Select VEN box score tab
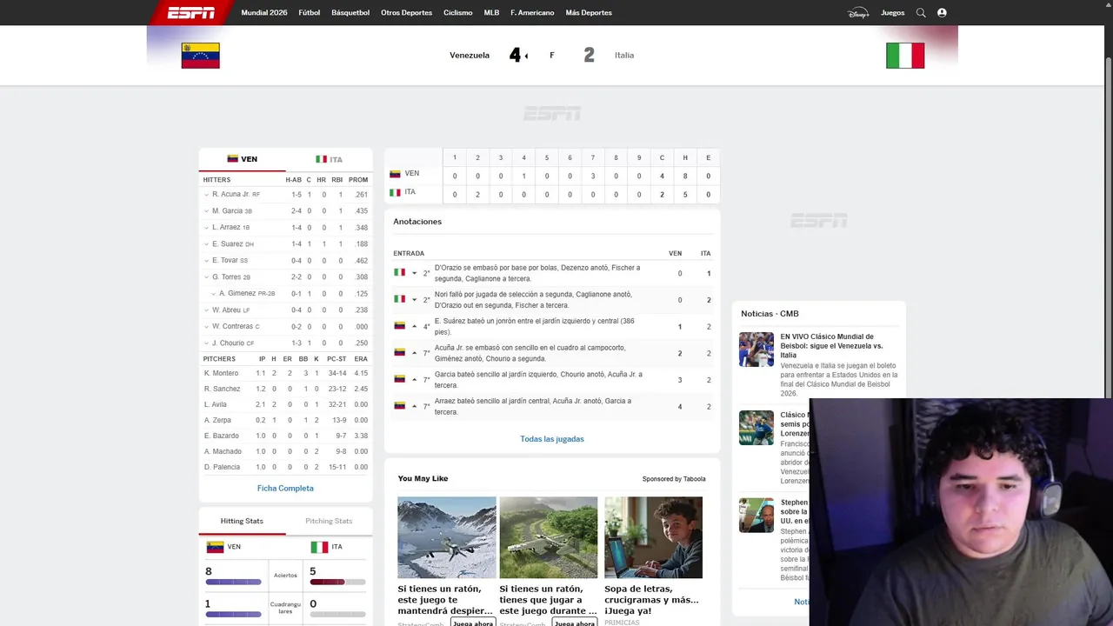Image resolution: width=1113 pixels, height=626 pixels. 242,159
